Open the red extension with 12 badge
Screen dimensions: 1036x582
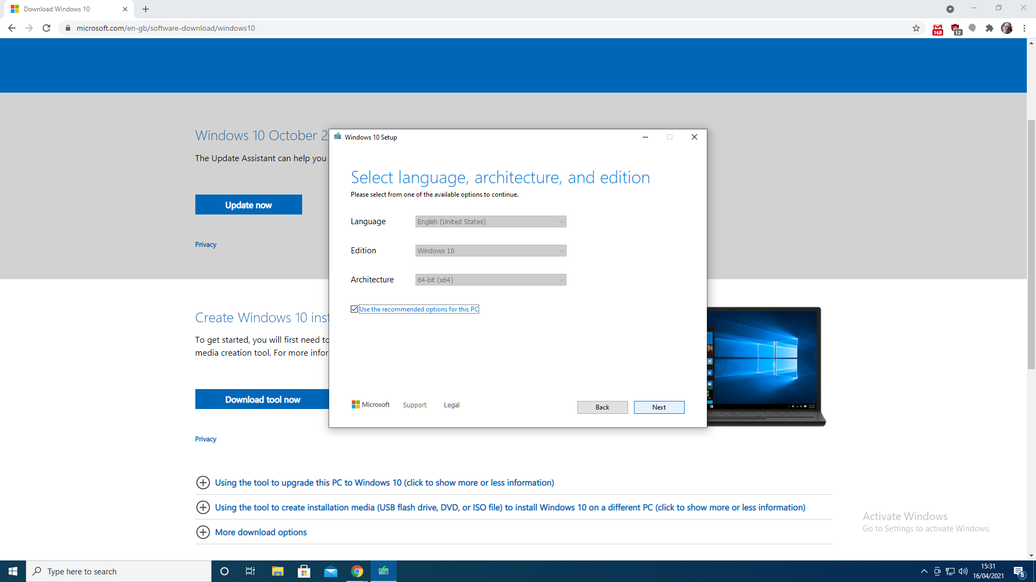coord(956,29)
